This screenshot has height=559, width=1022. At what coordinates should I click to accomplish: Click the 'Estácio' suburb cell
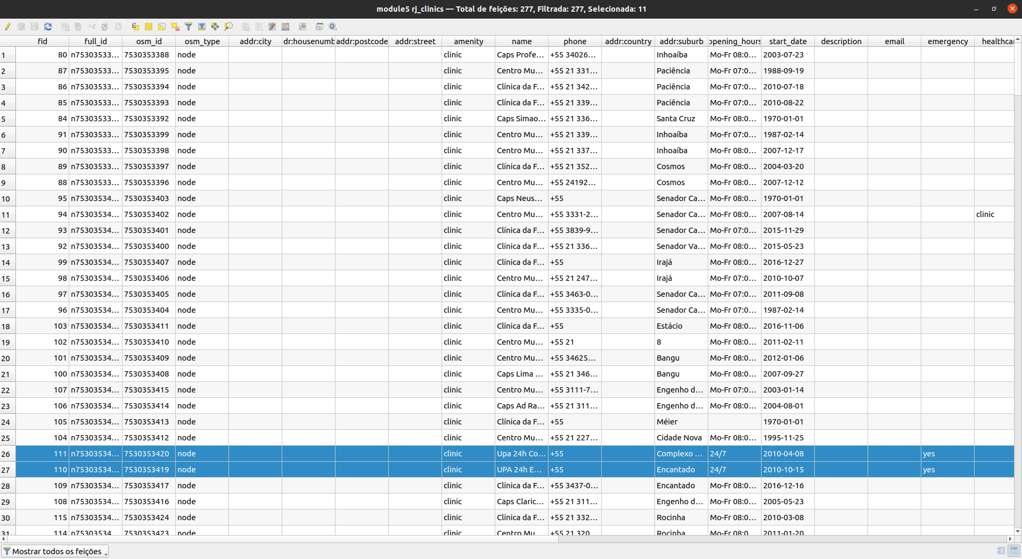[x=682, y=326]
